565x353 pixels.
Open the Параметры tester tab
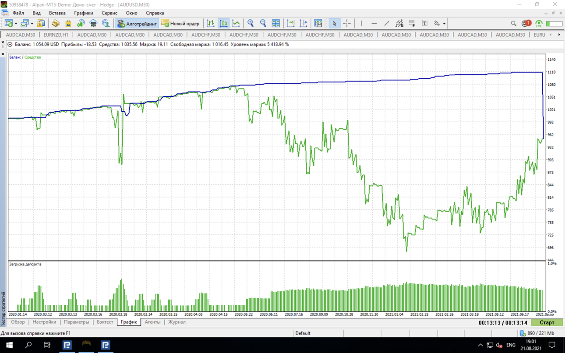click(x=76, y=322)
